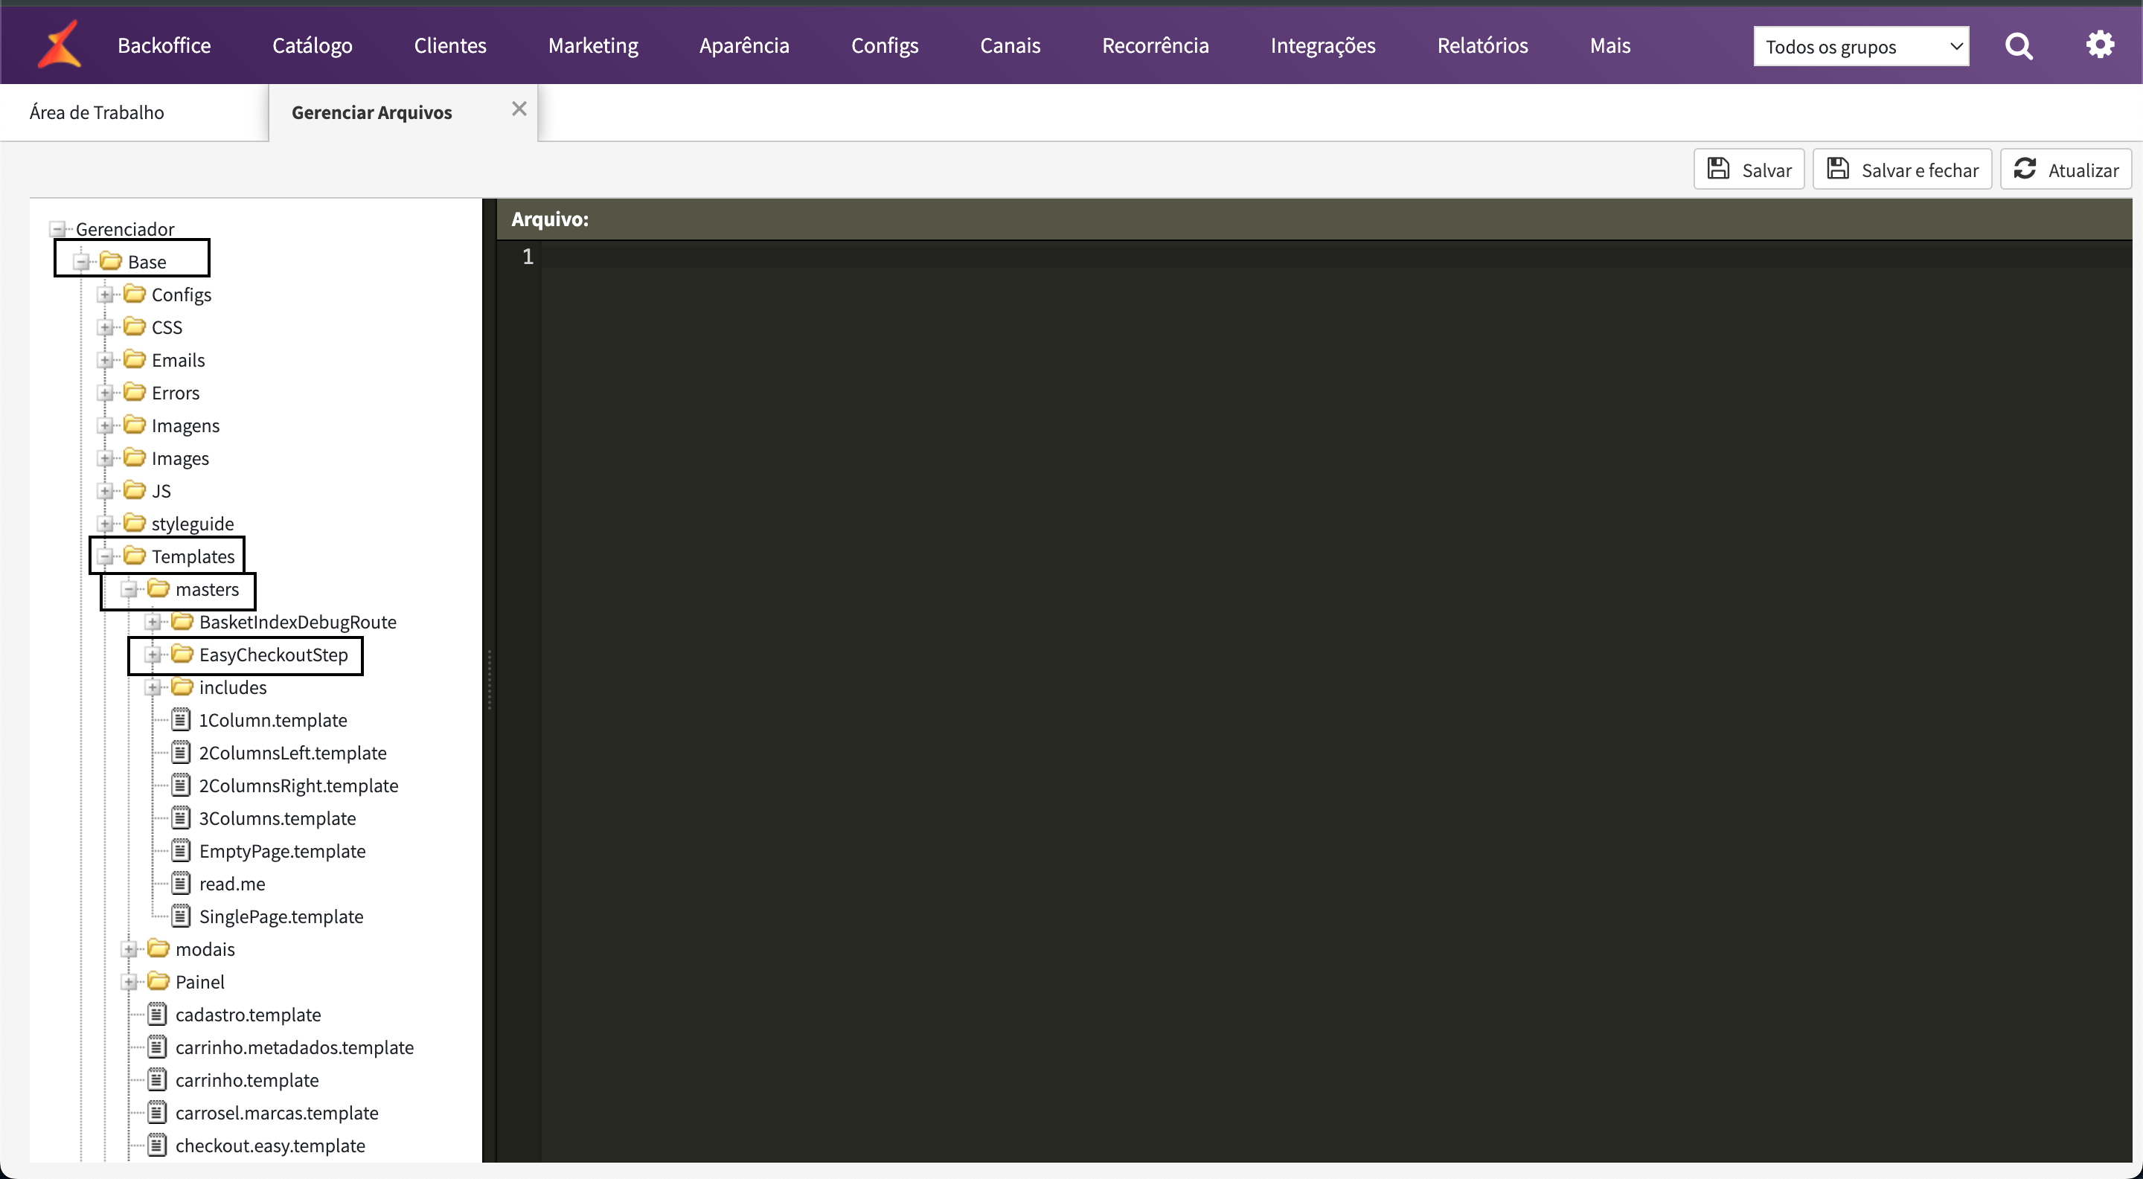The height and width of the screenshot is (1179, 2143).
Task: Click the Atualizar button
Action: (2066, 170)
